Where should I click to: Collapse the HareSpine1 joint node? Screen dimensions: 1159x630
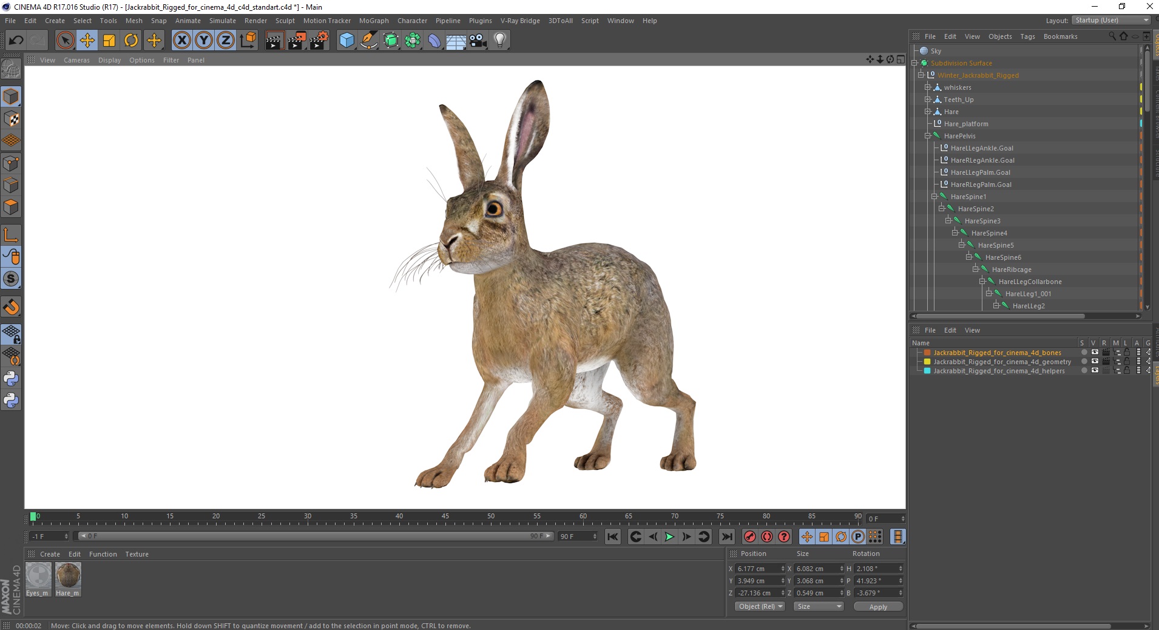[x=934, y=197]
